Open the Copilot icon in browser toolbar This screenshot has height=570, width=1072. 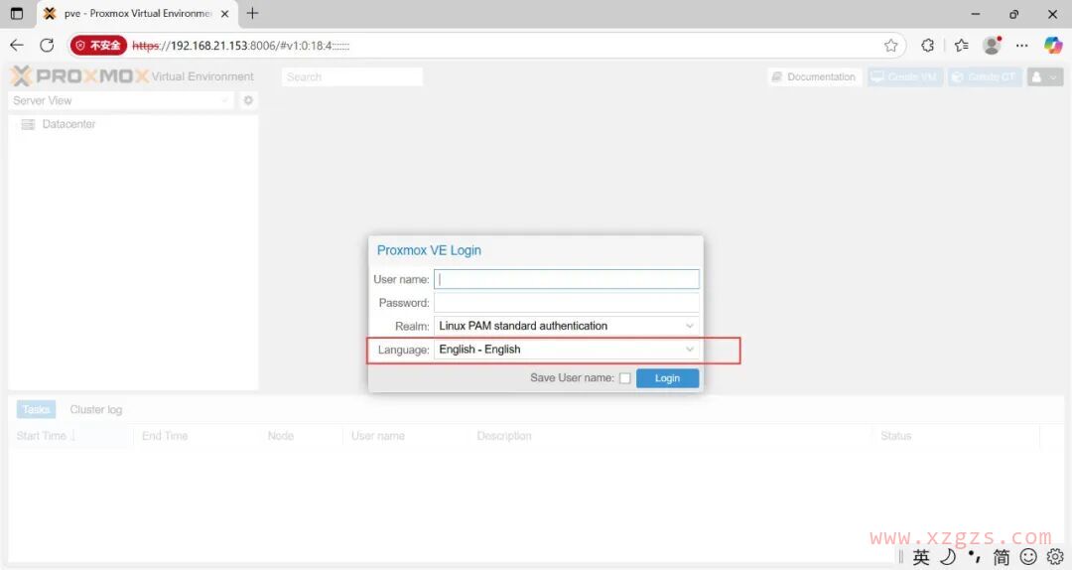click(1053, 46)
